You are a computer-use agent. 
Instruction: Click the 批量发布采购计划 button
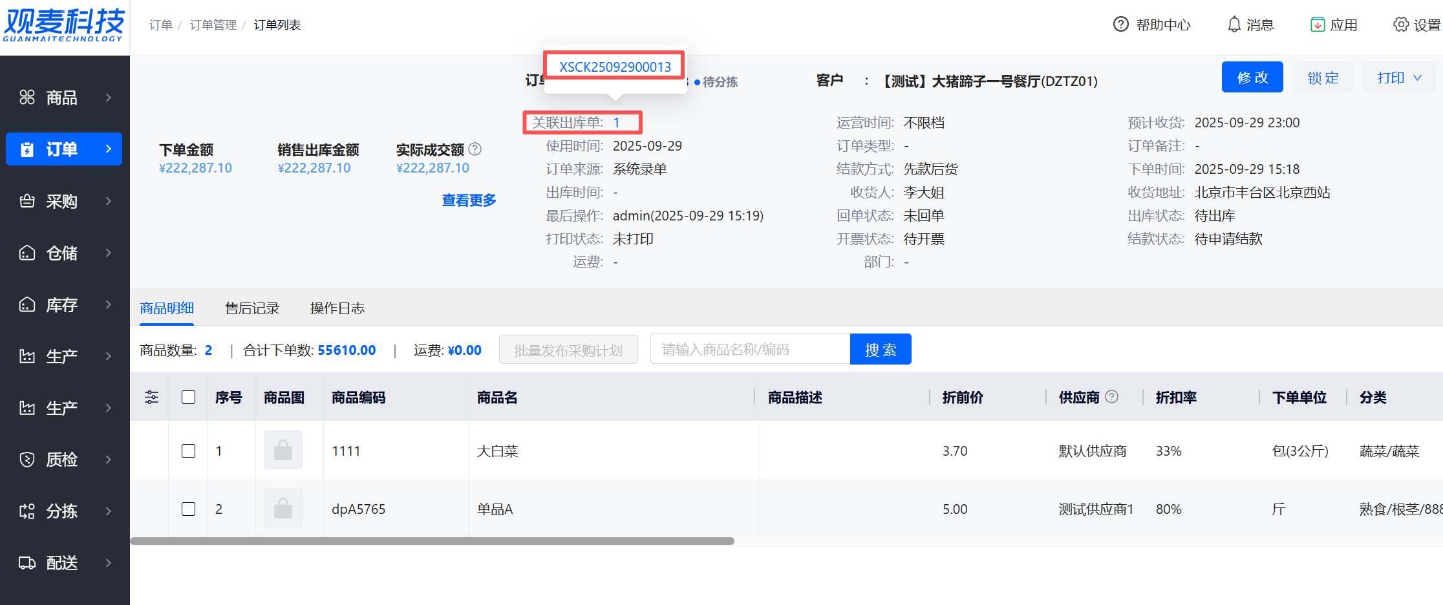pyautogui.click(x=568, y=350)
